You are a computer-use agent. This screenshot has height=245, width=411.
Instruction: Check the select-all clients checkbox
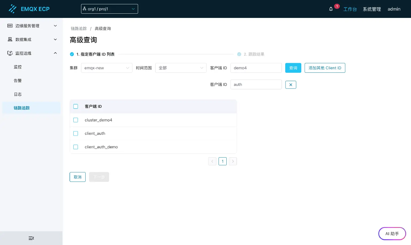coord(75,106)
